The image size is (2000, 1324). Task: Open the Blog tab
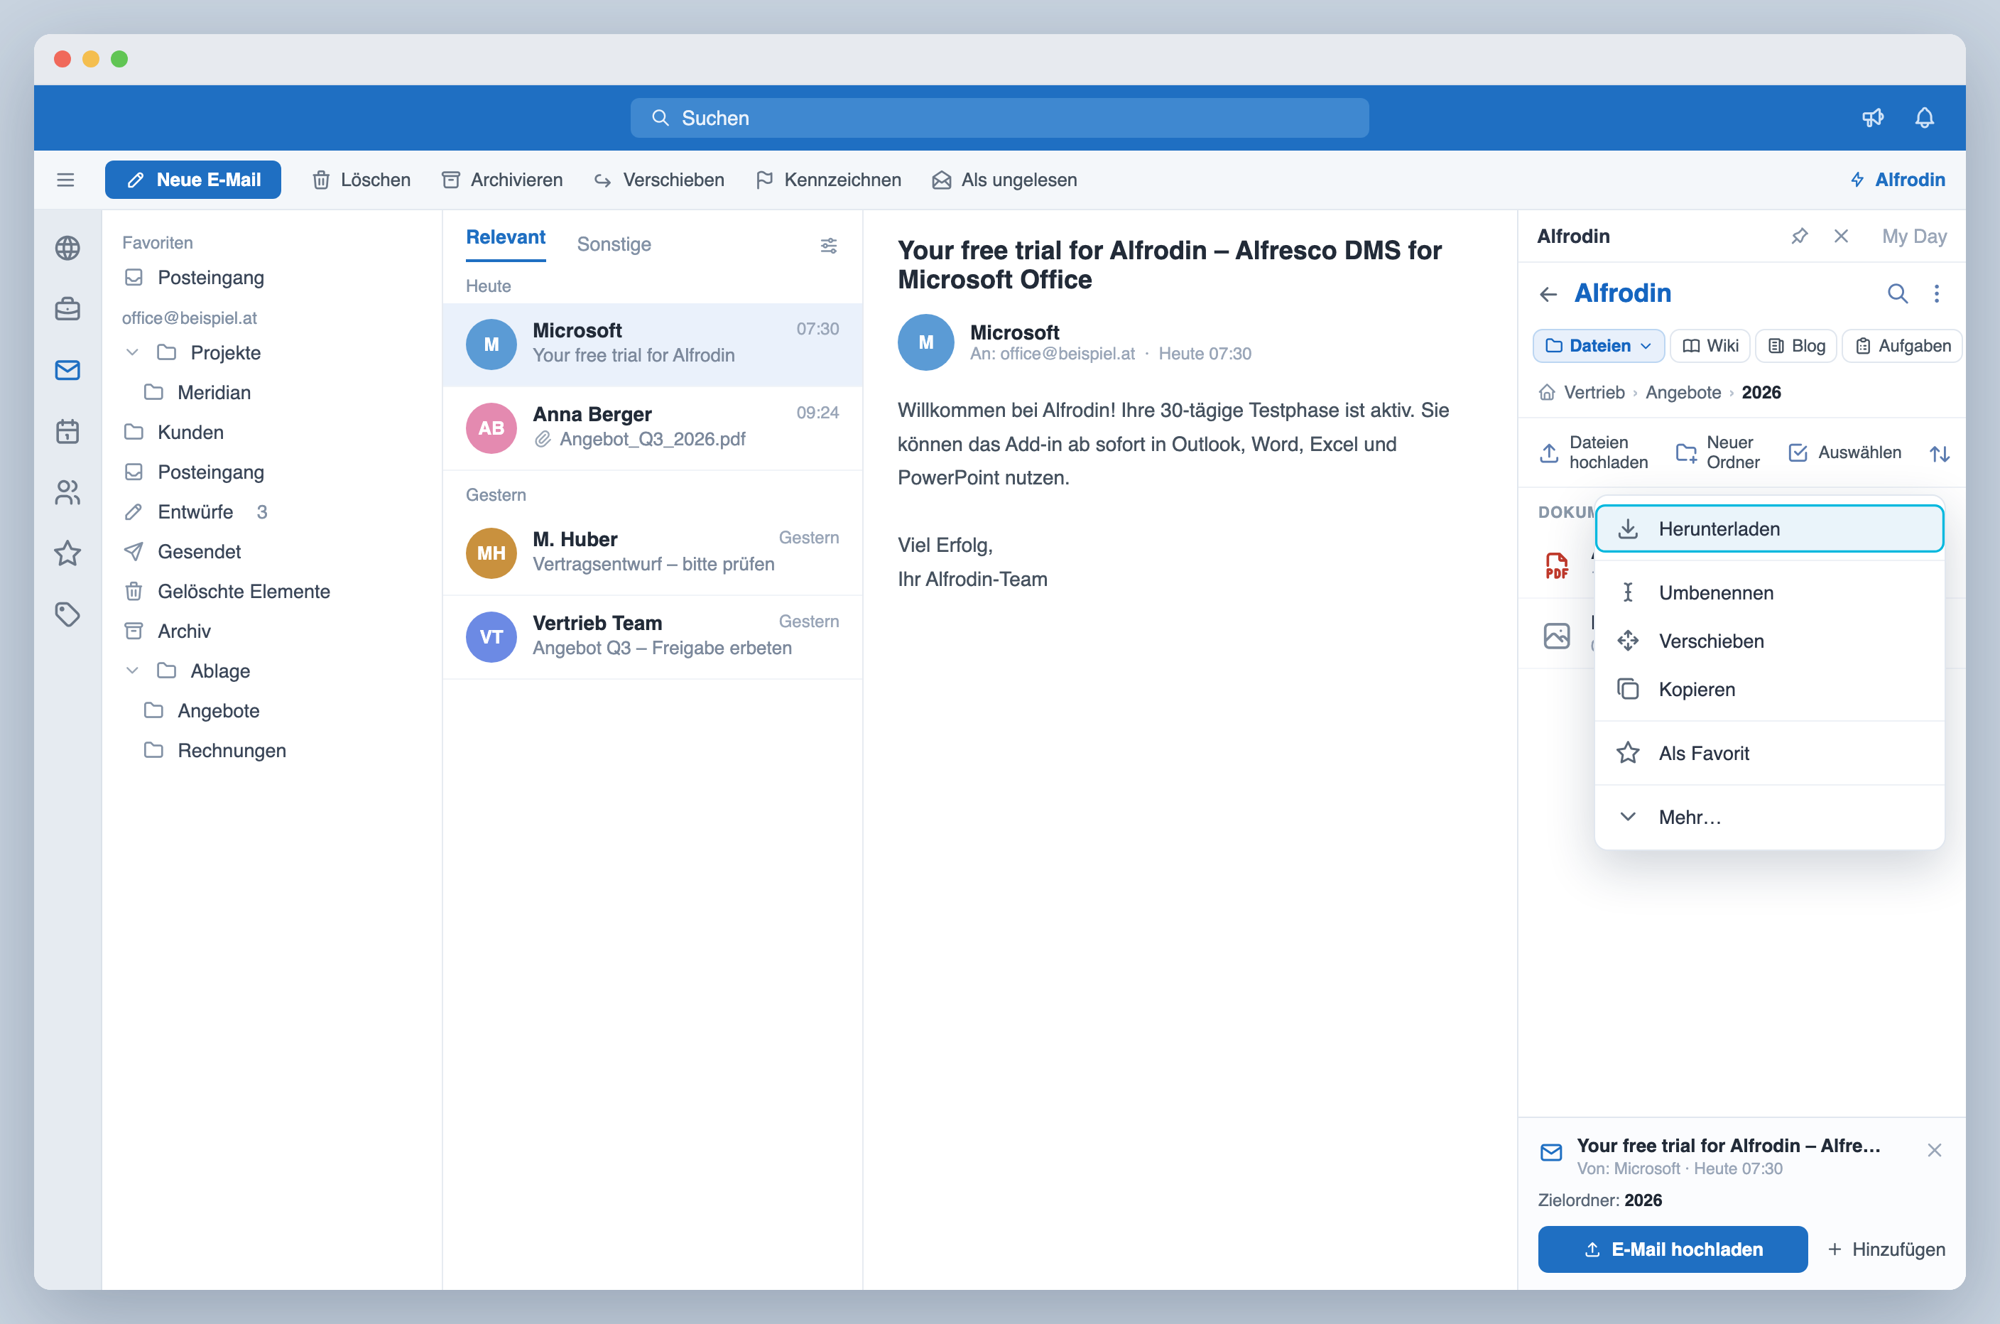(x=1795, y=346)
